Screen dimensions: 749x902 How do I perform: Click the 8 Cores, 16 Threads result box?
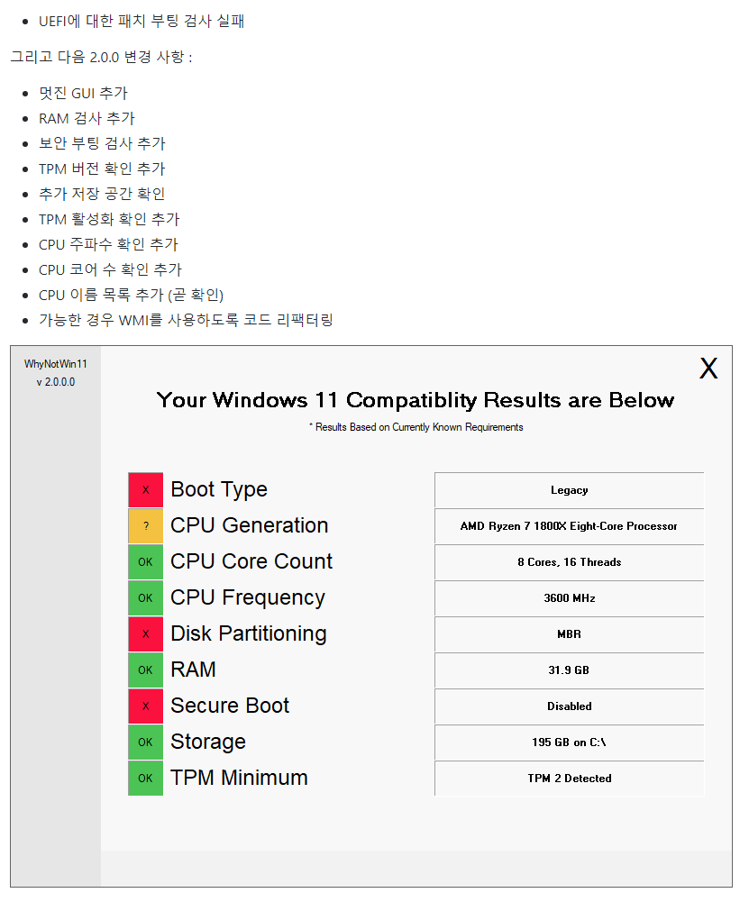click(570, 562)
